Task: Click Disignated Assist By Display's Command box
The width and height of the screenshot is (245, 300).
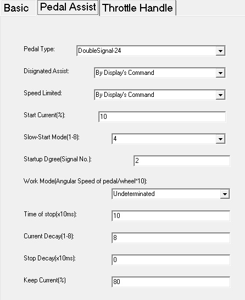Action: coord(160,73)
